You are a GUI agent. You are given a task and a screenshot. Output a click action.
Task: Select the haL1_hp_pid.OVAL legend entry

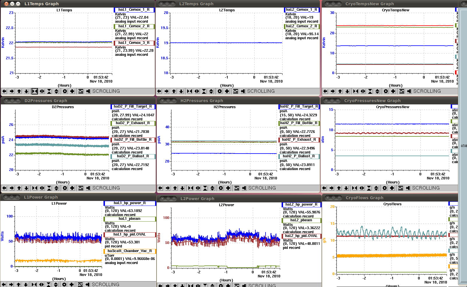coord(130,234)
